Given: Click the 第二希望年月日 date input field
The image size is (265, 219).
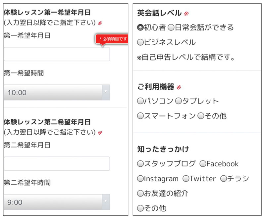Looking at the screenshot, I should click(x=57, y=164).
